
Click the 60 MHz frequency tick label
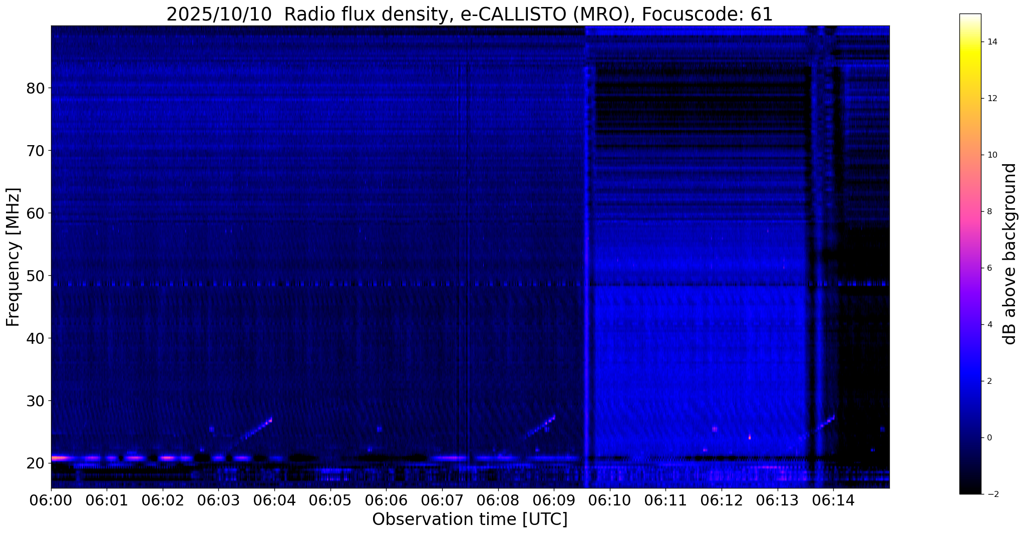pos(35,213)
